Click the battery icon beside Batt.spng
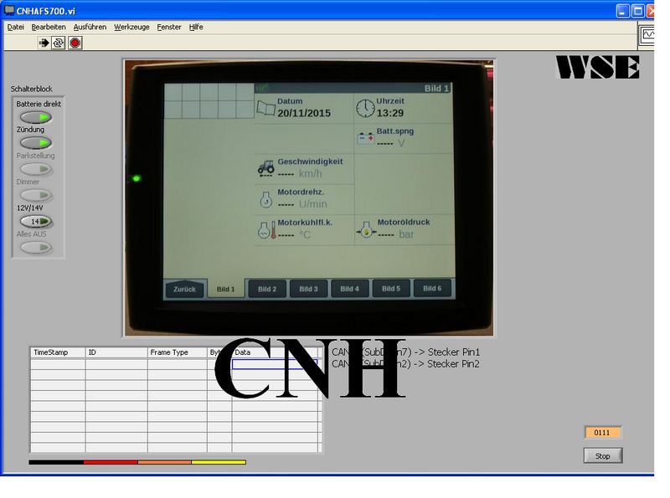This screenshot has height=498, width=670. (x=365, y=138)
